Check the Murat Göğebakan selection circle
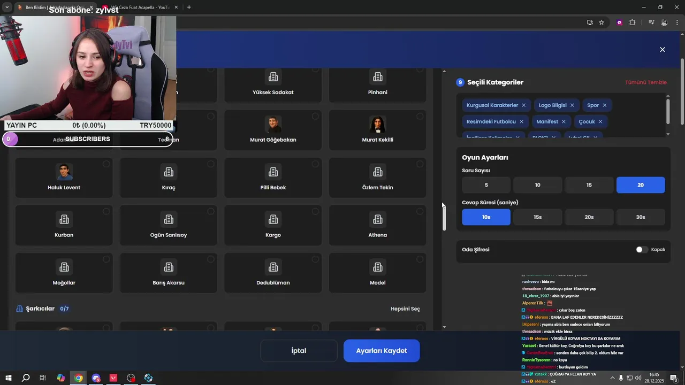This screenshot has width=685, height=385. [315, 116]
